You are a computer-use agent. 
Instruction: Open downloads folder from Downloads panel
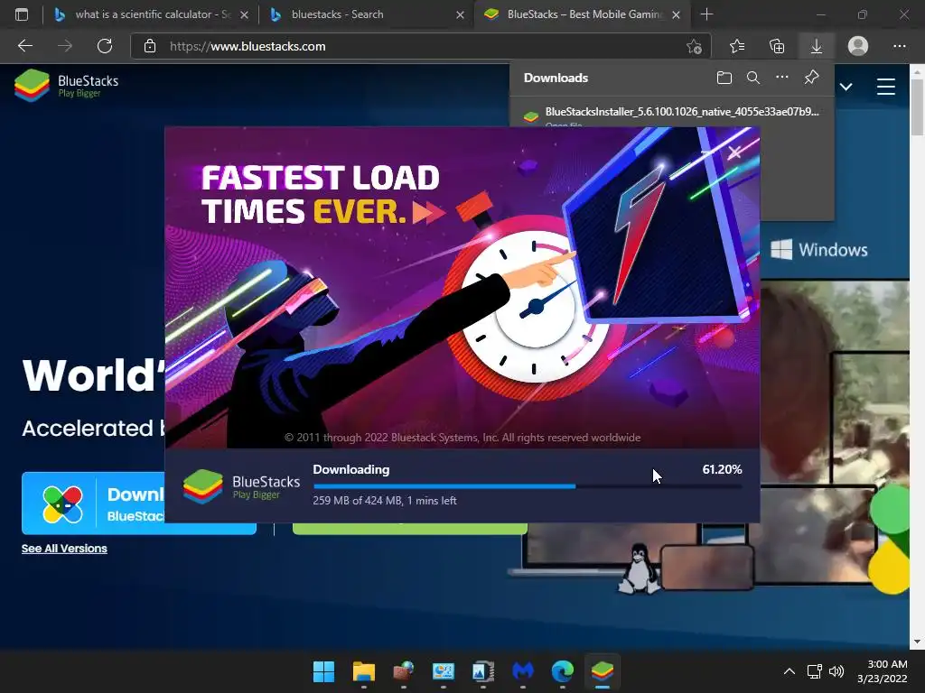point(724,78)
